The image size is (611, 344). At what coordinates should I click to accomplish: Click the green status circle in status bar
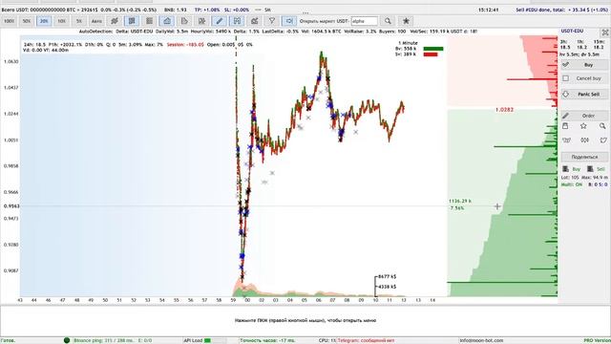tap(67, 340)
